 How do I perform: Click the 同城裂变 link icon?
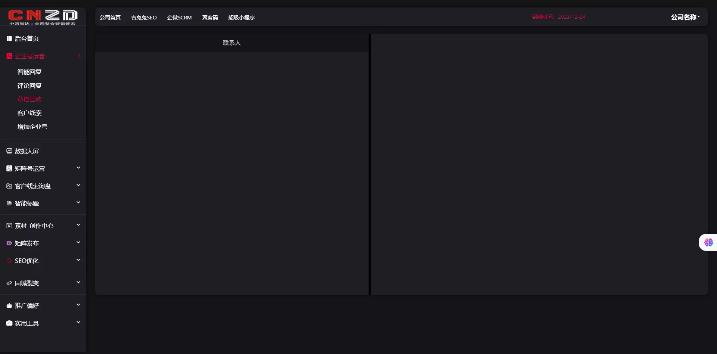coord(9,283)
